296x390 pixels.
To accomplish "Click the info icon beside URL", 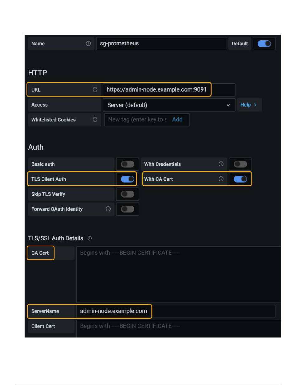I will coord(95,90).
